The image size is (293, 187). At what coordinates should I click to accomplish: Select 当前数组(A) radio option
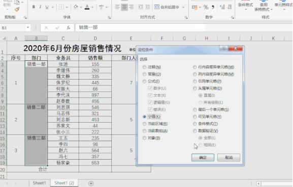point(155,131)
